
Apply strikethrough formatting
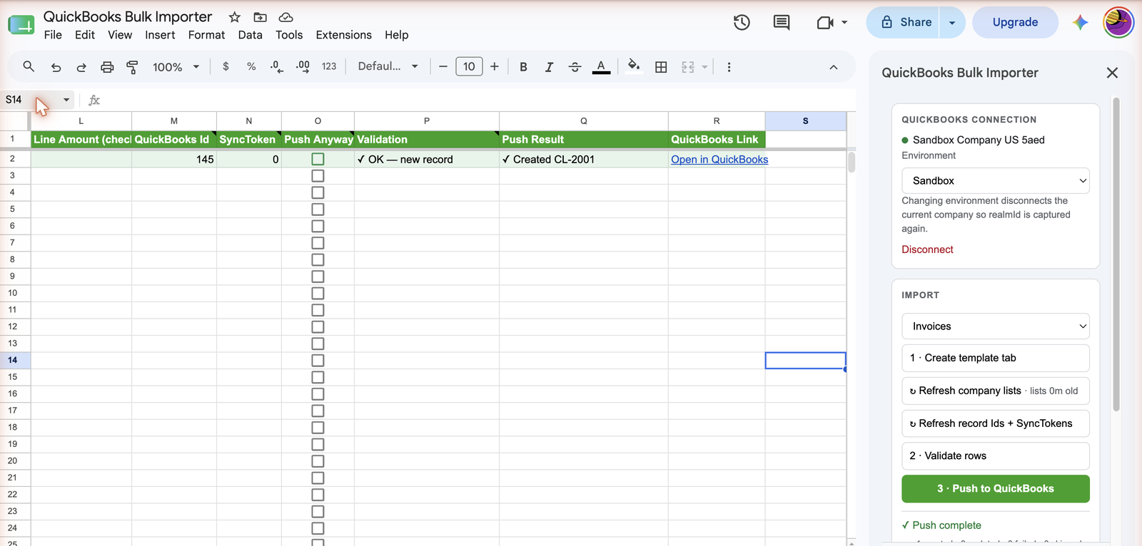click(575, 67)
